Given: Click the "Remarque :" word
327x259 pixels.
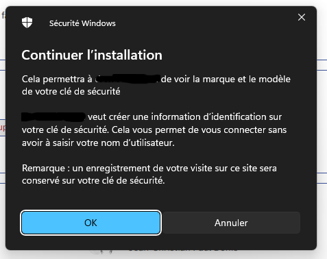Looking at the screenshot, I should 46,168.
